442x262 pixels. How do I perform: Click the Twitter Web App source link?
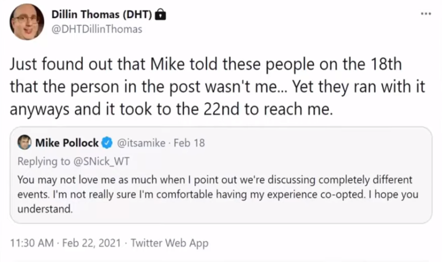click(170, 243)
